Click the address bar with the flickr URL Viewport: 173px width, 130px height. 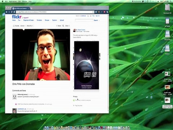[55, 12]
